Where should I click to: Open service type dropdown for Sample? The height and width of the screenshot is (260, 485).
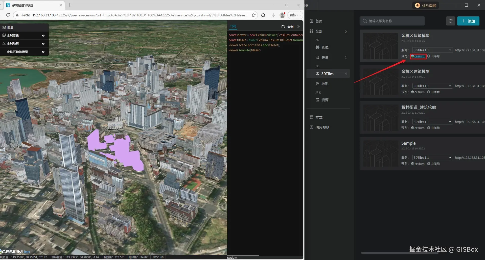tap(432, 158)
